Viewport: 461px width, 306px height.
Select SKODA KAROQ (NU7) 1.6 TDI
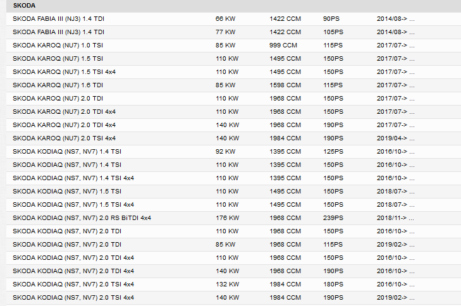pyautogui.click(x=58, y=85)
